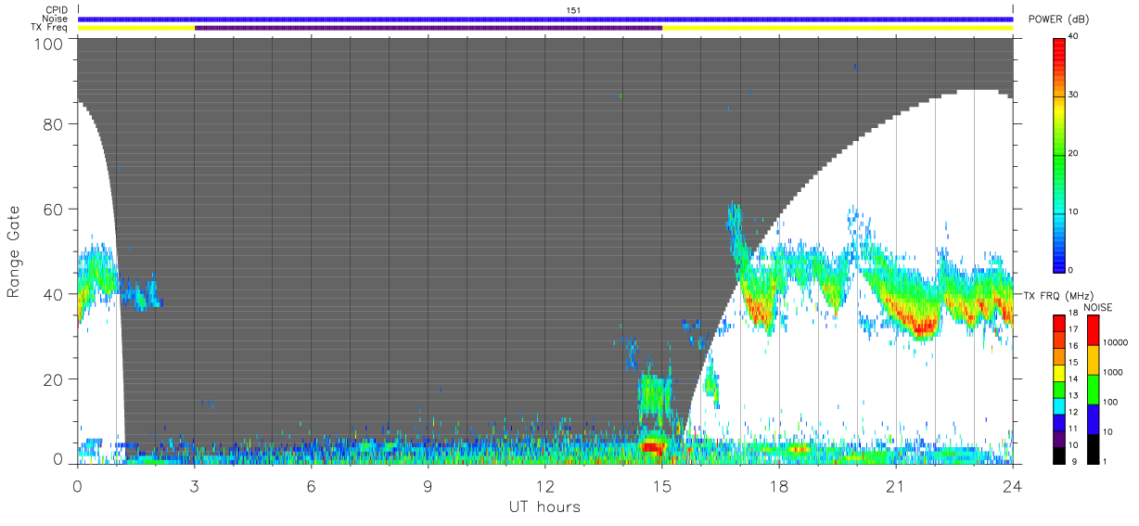1139x526 pixels.
Task: Click the 20 tick on POWER scale
Action: click(x=1075, y=154)
